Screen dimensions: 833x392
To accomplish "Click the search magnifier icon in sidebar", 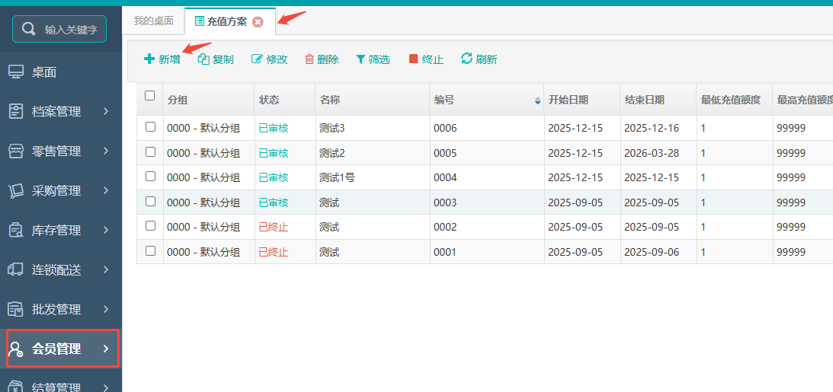I will click(28, 29).
